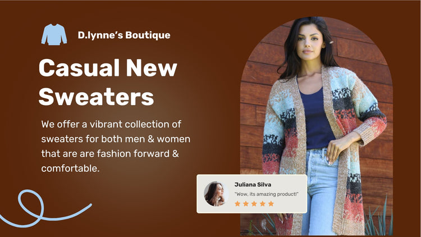This screenshot has height=237, width=421.
Task: Click the blue swirl line decoration
Action: 44,208
